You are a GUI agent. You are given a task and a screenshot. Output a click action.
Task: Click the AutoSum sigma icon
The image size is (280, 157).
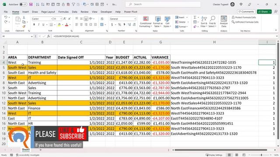click(x=195, y=17)
